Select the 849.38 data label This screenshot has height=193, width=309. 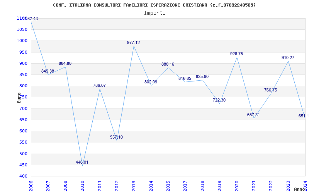click(48, 71)
